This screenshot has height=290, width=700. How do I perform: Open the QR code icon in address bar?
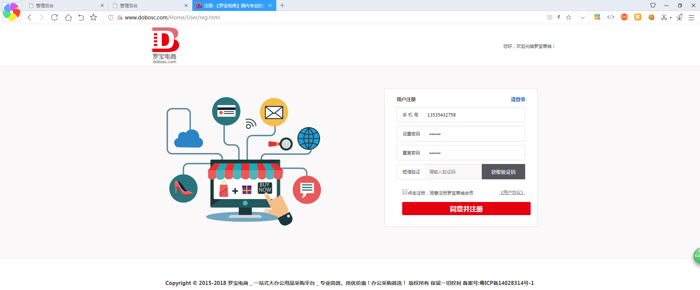[550, 18]
